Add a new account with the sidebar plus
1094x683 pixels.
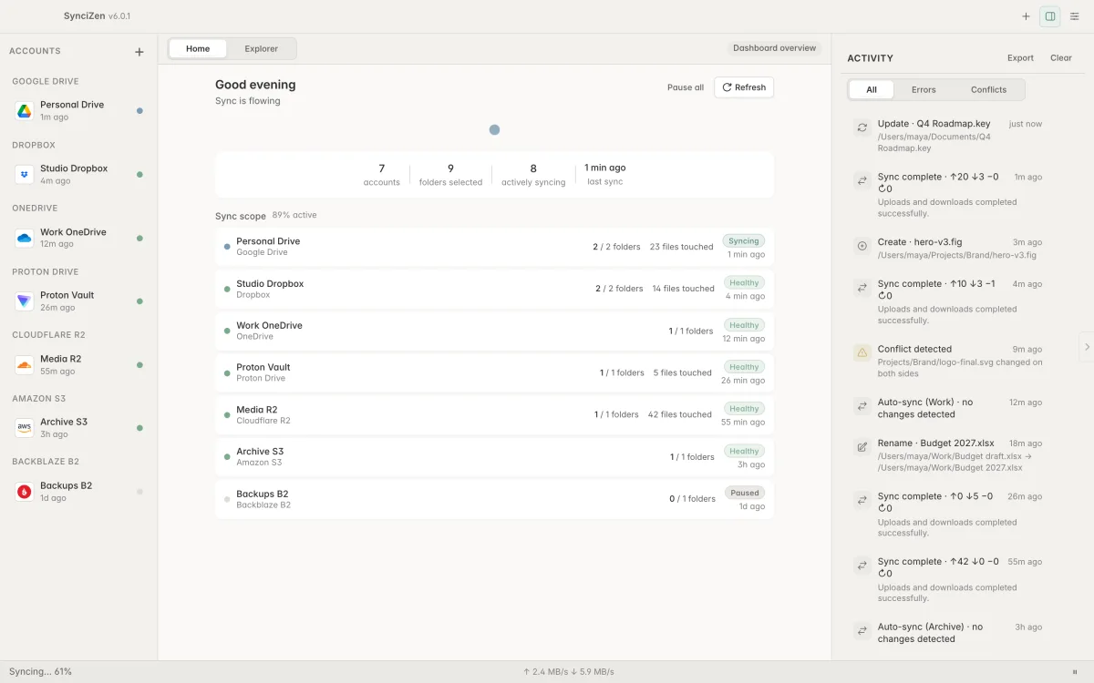139,52
